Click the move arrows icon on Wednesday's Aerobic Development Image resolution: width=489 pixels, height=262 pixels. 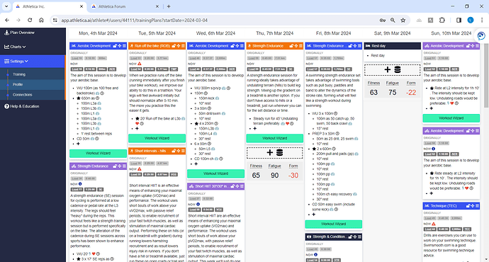(237, 46)
